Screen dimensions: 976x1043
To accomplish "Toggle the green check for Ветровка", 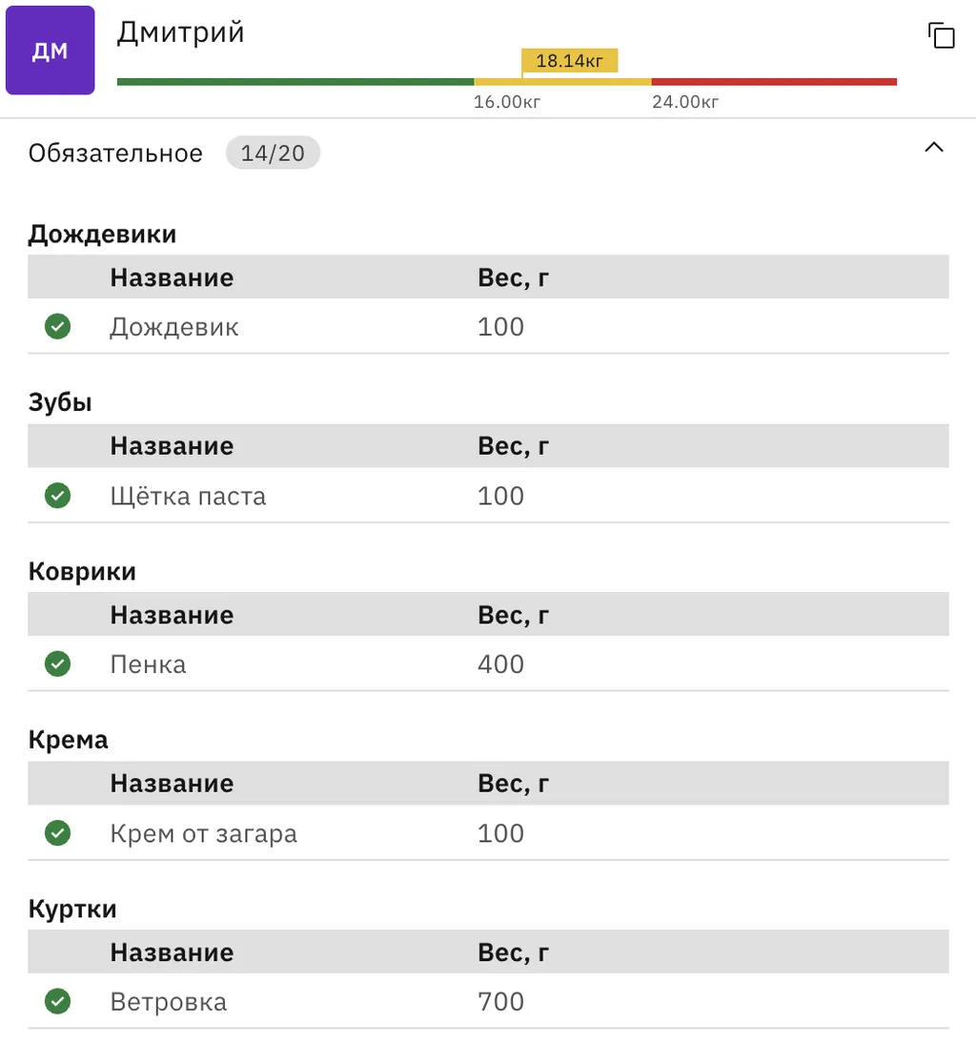I will pyautogui.click(x=58, y=1002).
